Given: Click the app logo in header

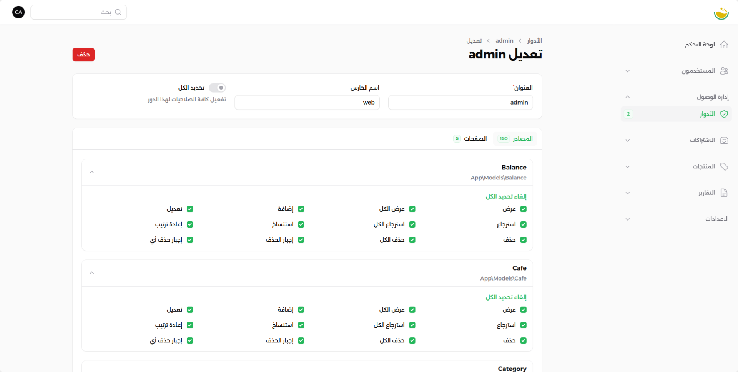Looking at the screenshot, I should [x=721, y=13].
